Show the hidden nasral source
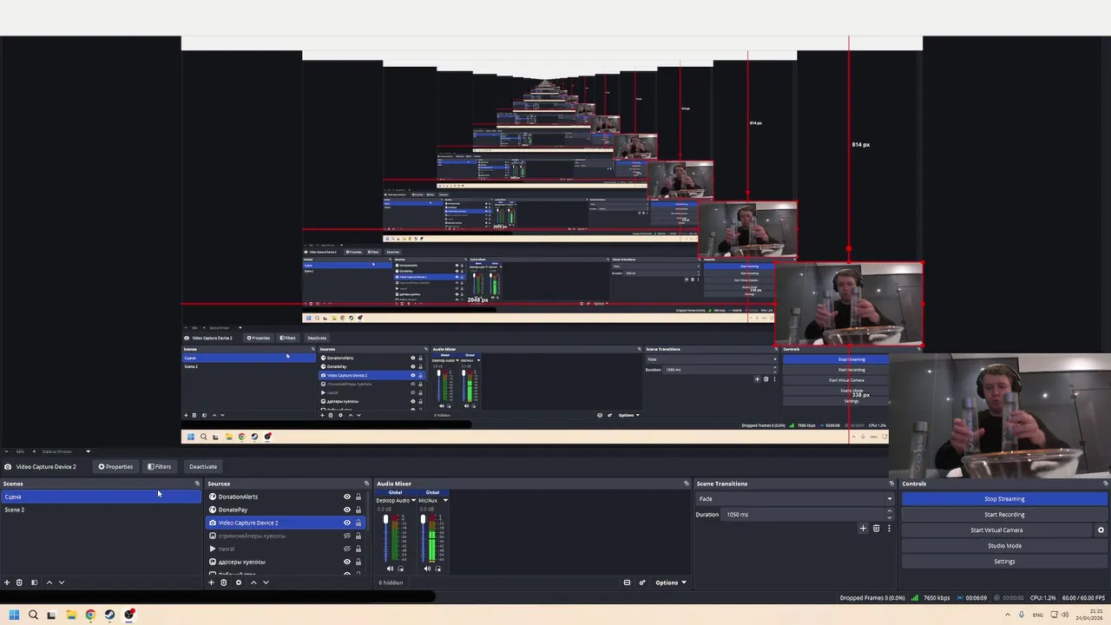The image size is (1111, 625). (x=347, y=549)
